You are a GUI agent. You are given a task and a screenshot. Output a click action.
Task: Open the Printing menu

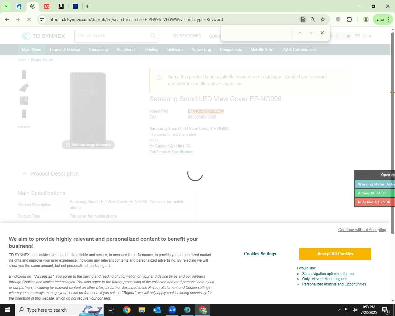152,49
